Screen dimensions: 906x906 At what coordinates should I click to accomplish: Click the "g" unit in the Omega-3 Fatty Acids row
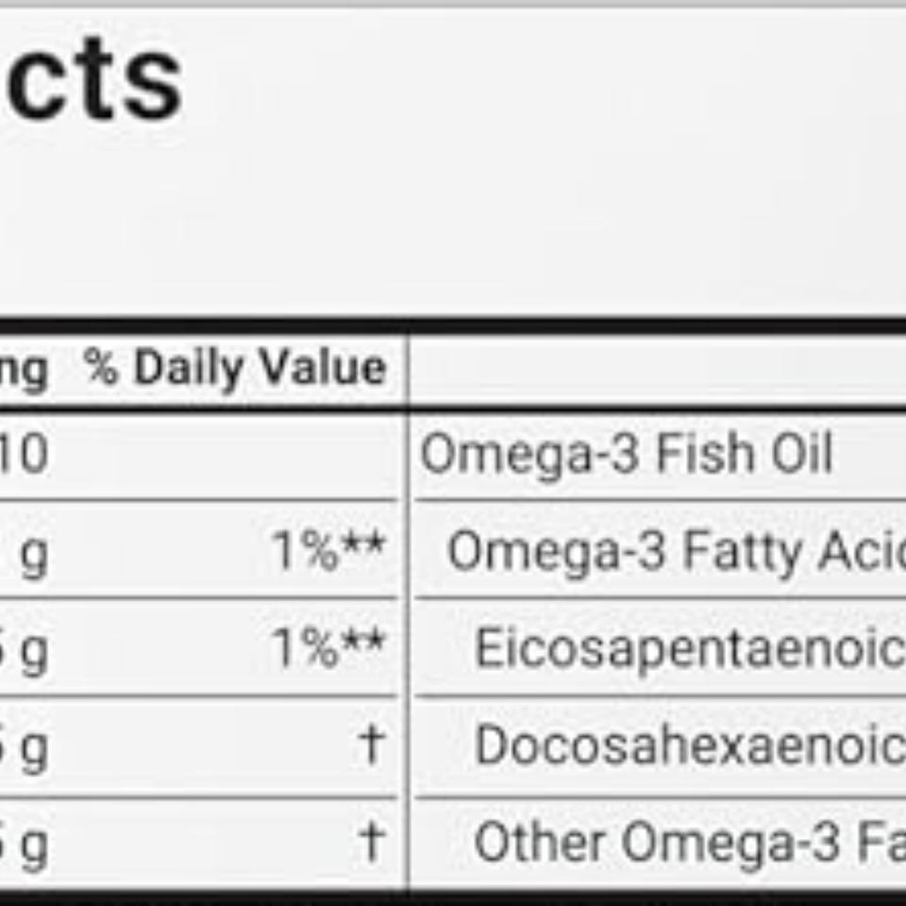click(x=34, y=557)
